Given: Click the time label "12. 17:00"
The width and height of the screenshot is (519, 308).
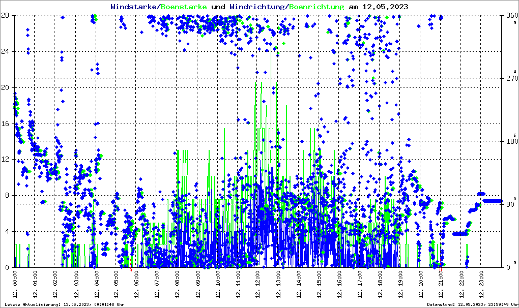Looking at the screenshot, I should tap(360, 284).
